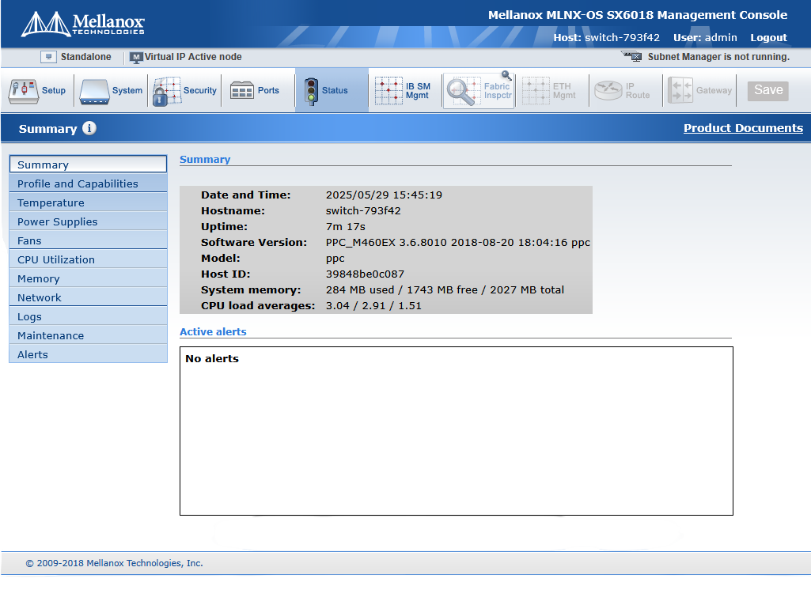Viewport: 811px width, 605px height.
Task: Click CPU load averages value 3.04 / 2.91 / 1.51
Action: pyautogui.click(x=373, y=305)
